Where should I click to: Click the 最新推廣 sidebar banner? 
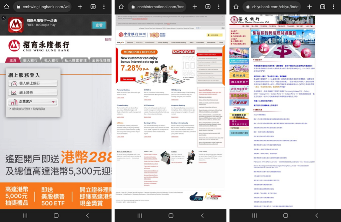tap(239, 75)
